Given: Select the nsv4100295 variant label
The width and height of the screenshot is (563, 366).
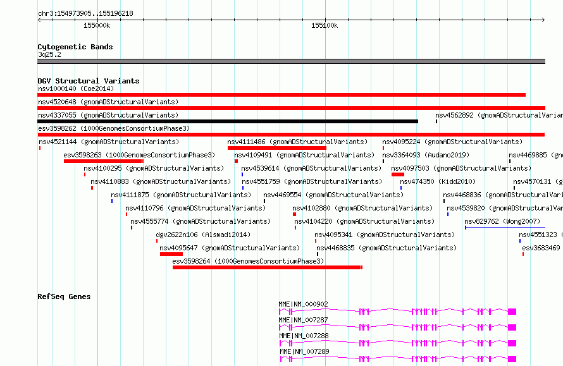Looking at the screenshot, I should (x=154, y=168).
